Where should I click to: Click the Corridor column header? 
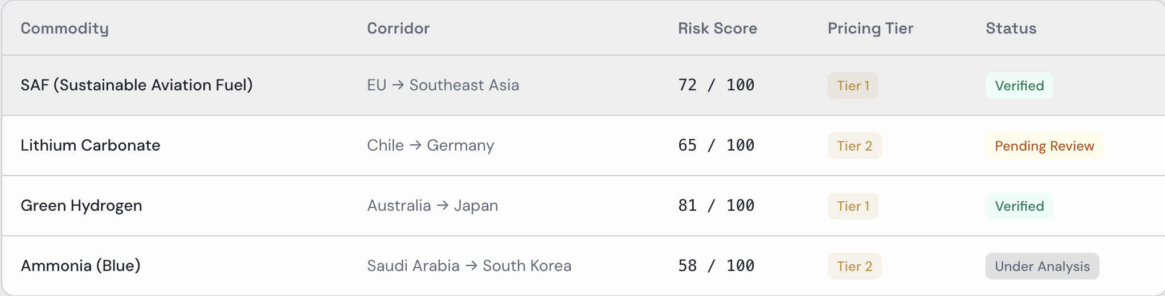pos(398,28)
